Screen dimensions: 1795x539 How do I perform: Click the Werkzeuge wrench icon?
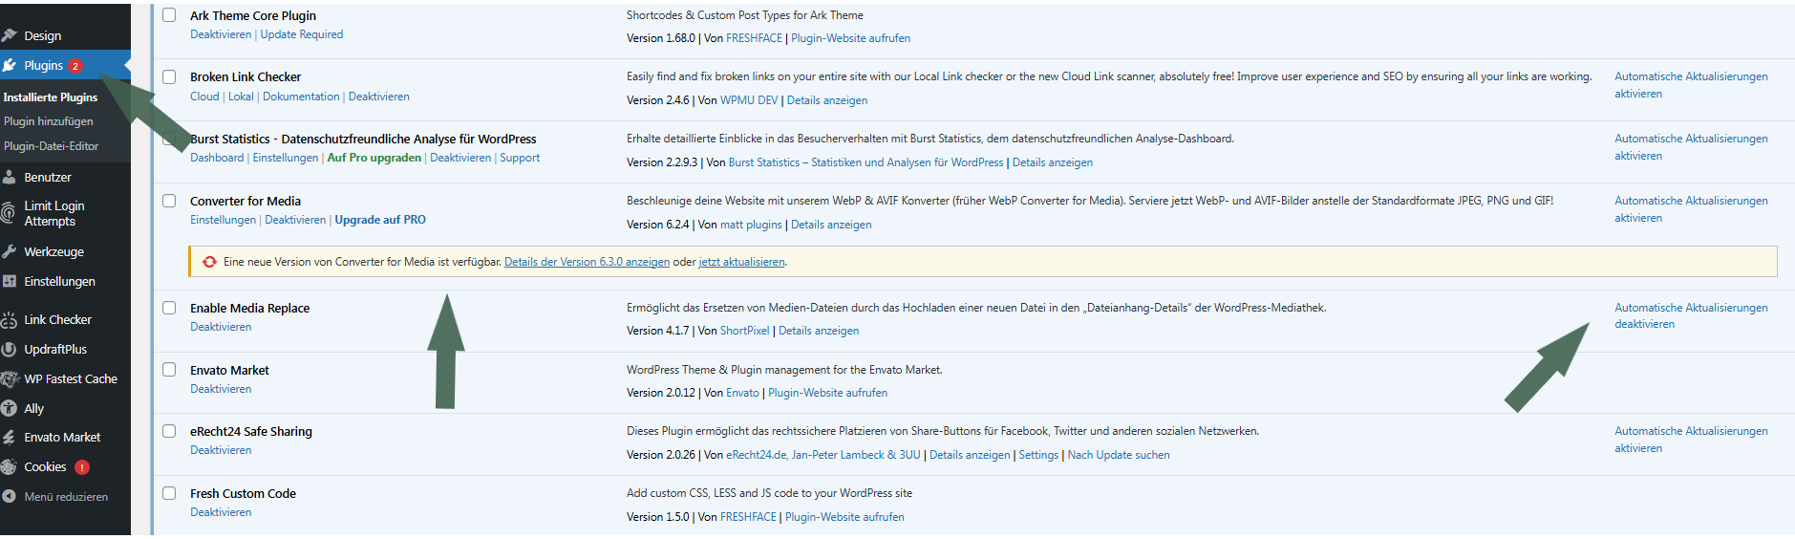[10, 251]
